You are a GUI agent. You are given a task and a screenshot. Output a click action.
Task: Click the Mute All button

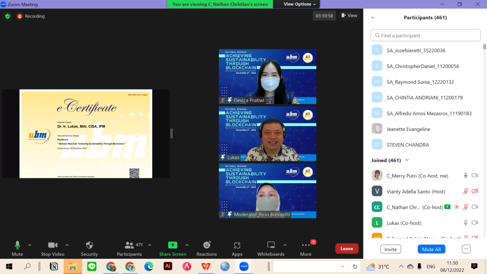click(x=431, y=249)
